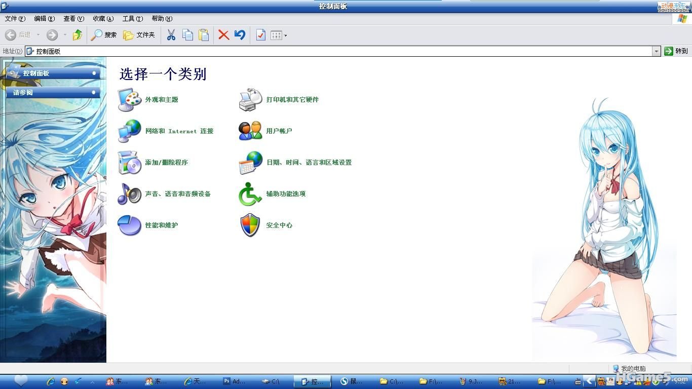Expand the Forward history dropdown arrow
This screenshot has width=692, height=389.
(65, 35)
